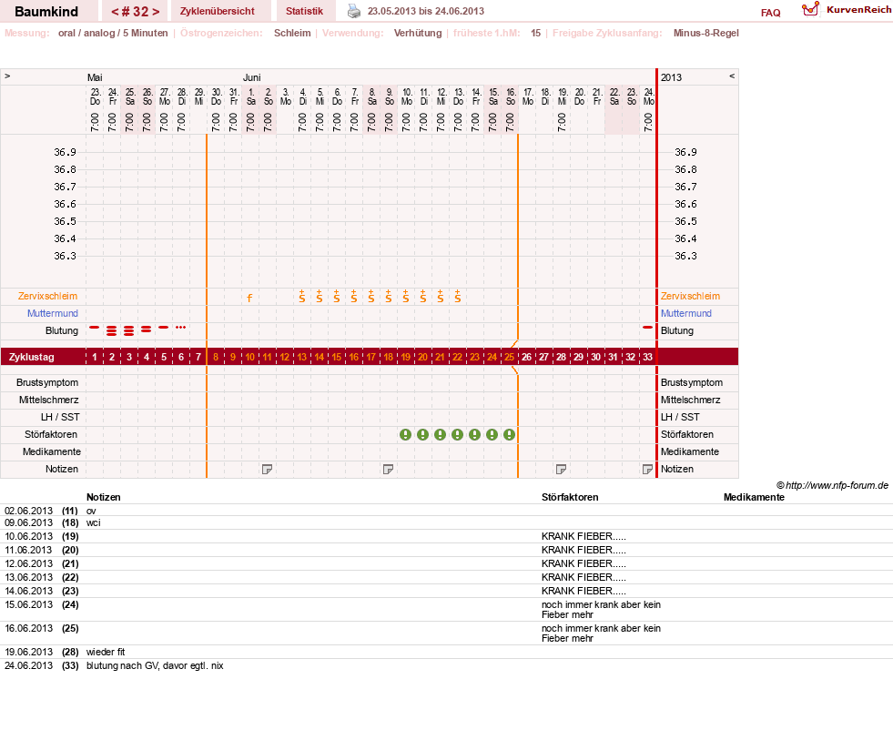
Task: Open the FAQ link
Action: (770, 13)
